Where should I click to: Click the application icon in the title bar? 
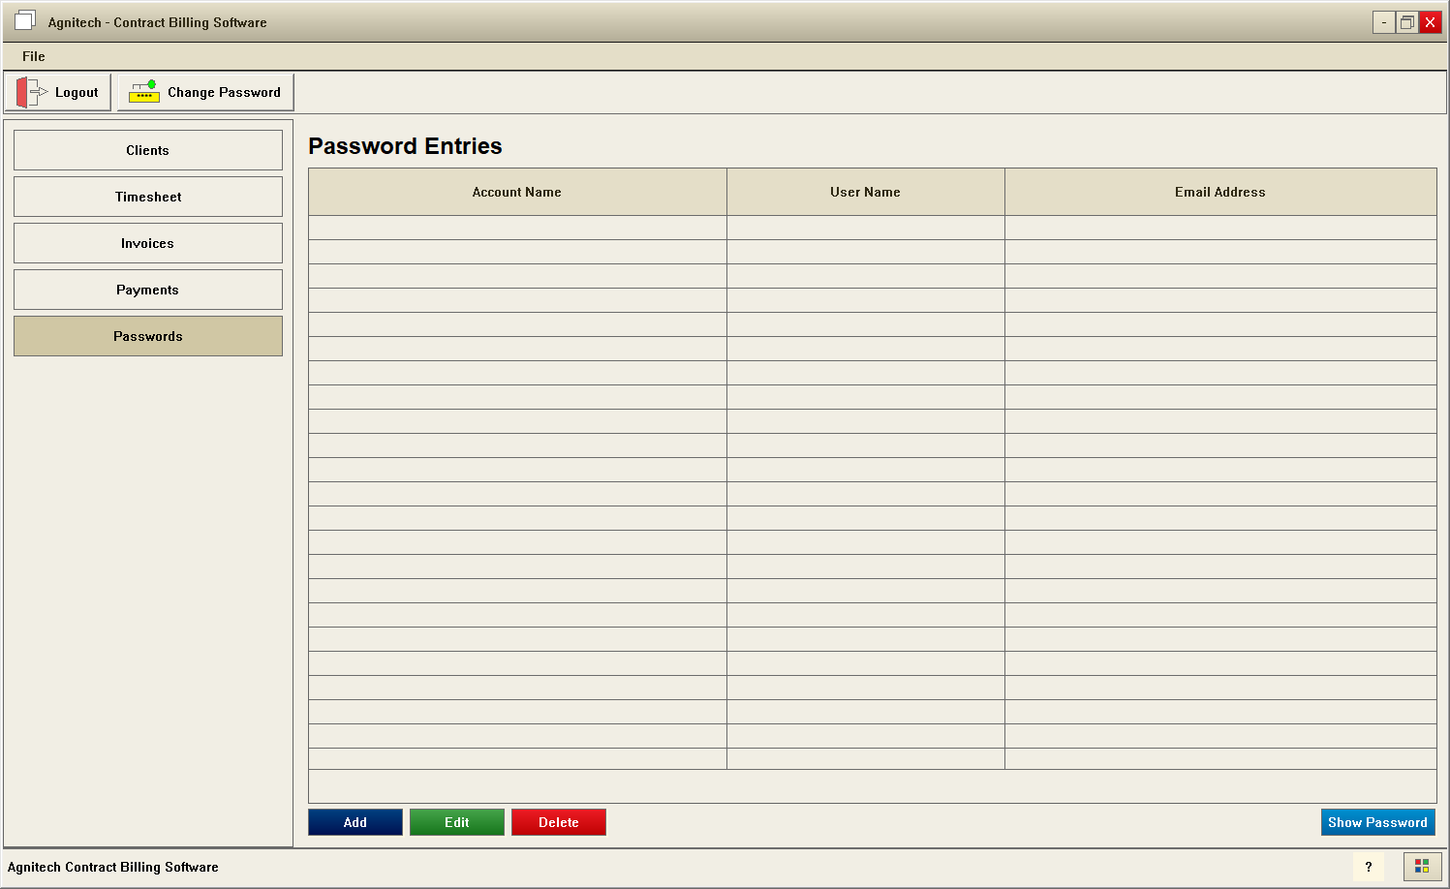(24, 19)
